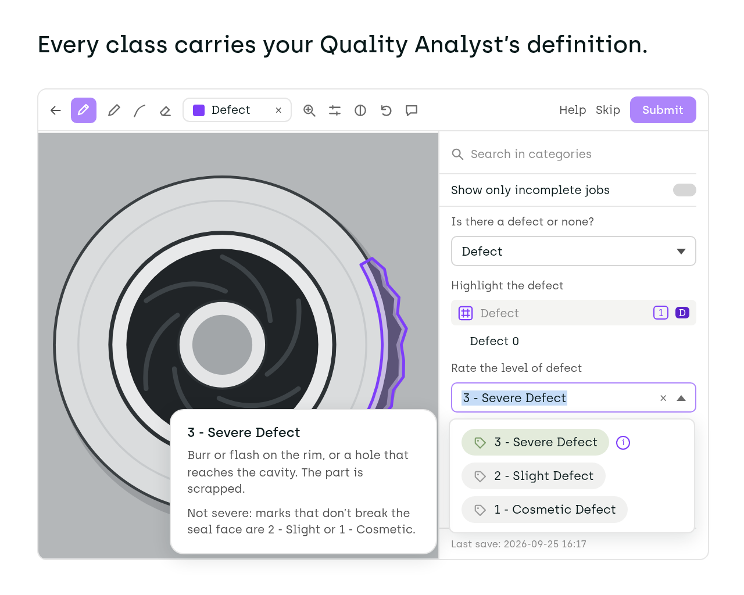The image size is (744, 595).
Task: Open the defect or none dropdown
Action: [574, 251]
